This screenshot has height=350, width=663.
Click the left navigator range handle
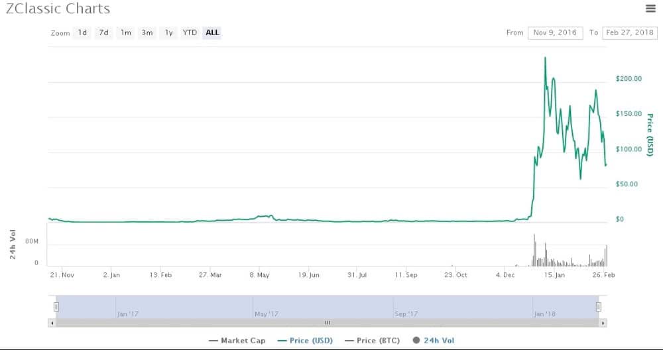click(56, 306)
